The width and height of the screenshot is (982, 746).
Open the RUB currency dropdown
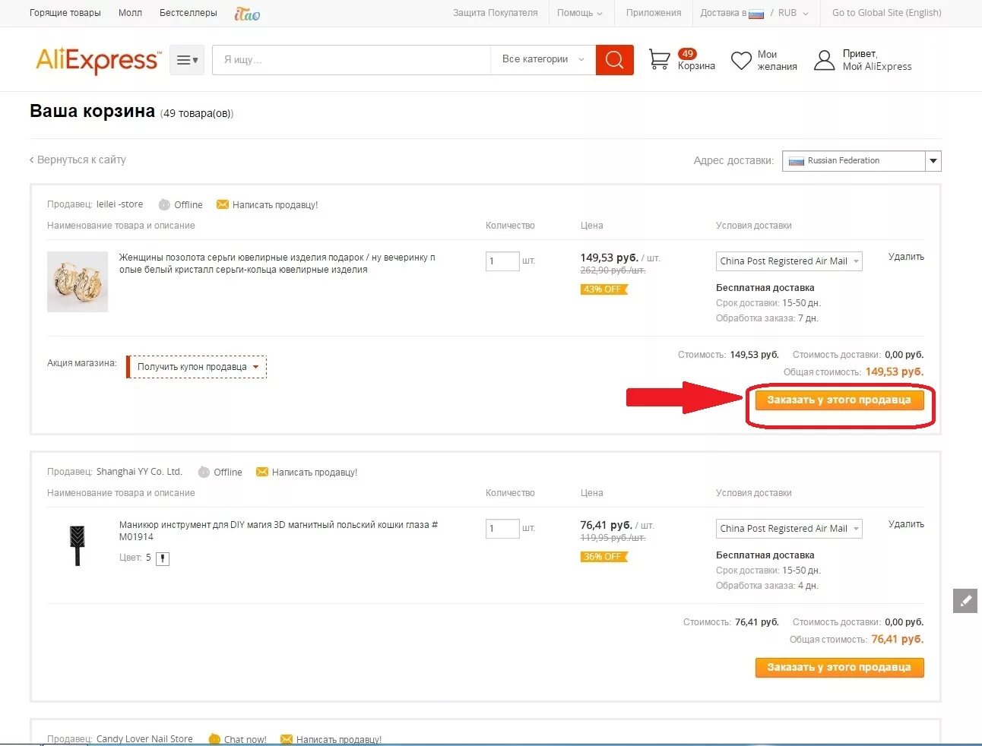794,13
